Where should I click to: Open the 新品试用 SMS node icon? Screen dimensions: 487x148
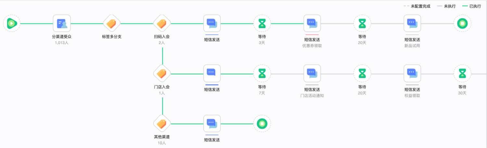click(x=412, y=23)
